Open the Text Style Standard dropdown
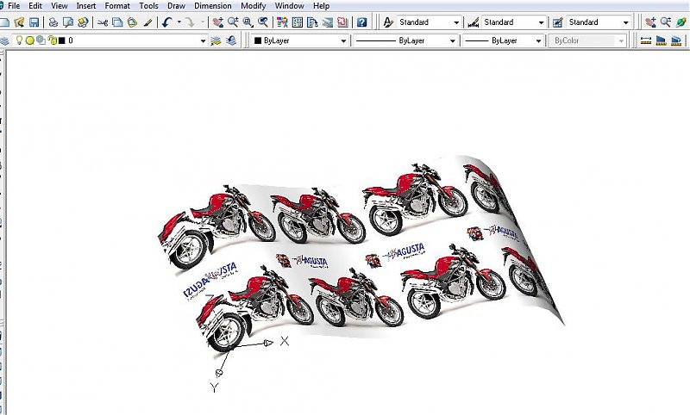This screenshot has height=415, width=690. [429, 22]
